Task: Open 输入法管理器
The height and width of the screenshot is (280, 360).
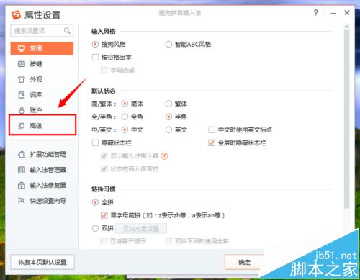Action: (x=42, y=170)
